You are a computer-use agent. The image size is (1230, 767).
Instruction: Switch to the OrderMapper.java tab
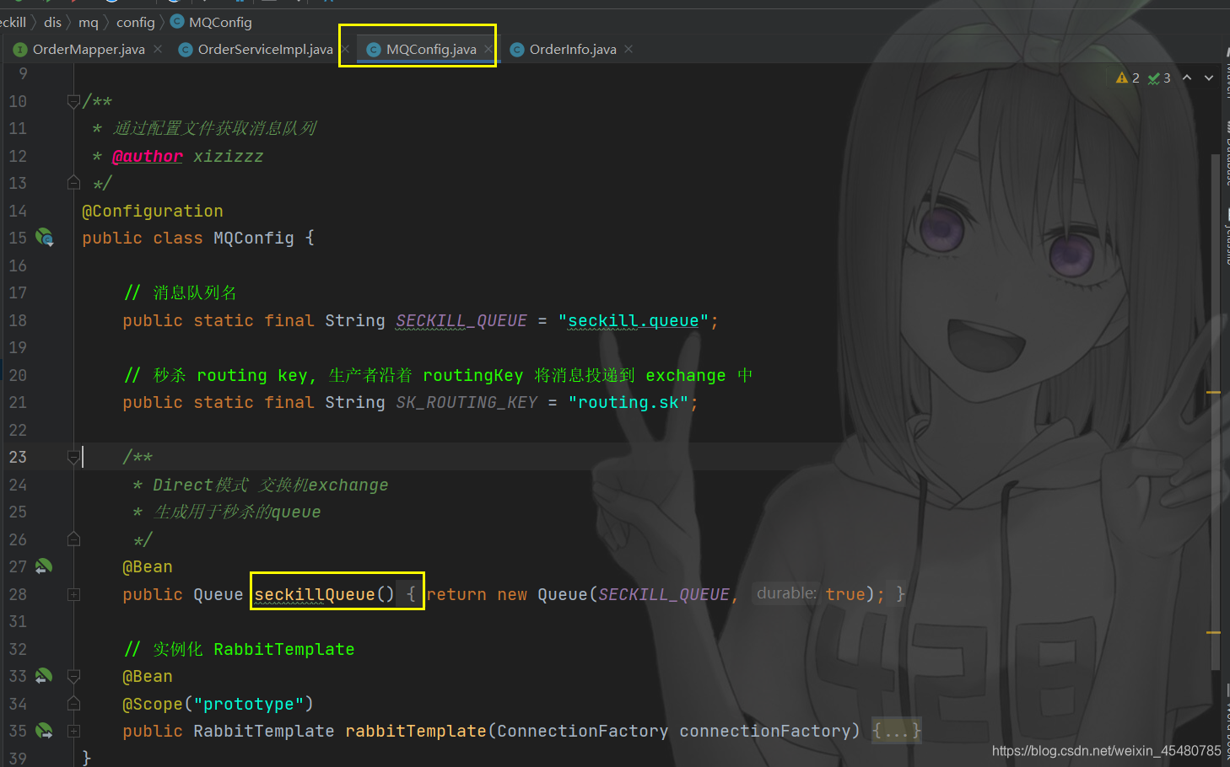[x=88, y=50]
